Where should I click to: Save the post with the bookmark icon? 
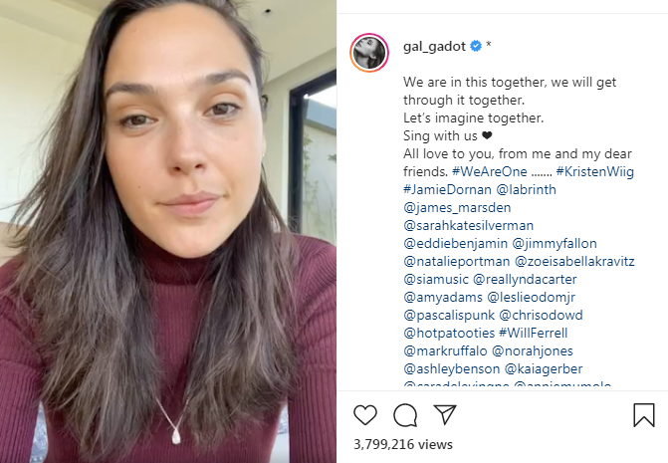(x=644, y=415)
